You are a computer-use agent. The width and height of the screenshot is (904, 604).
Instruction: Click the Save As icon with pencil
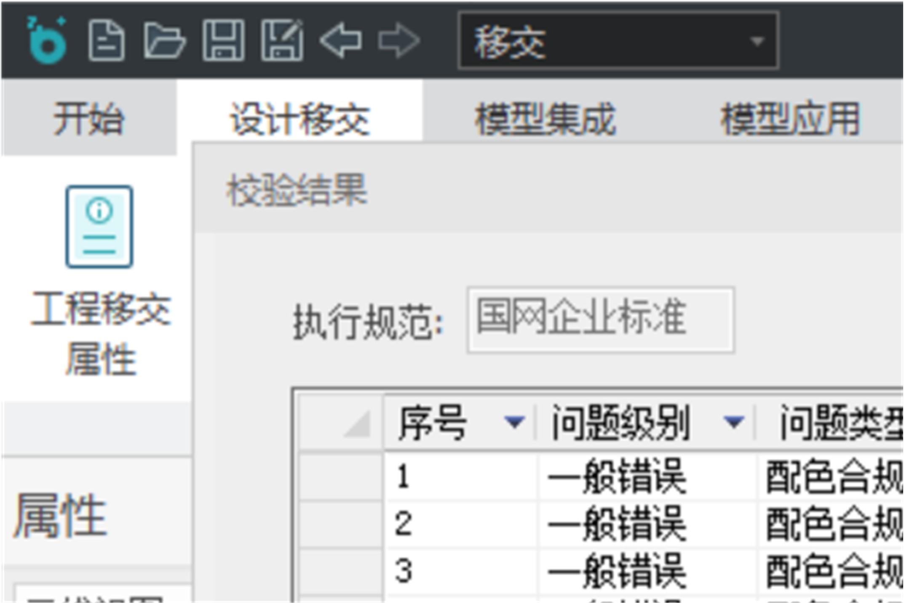tap(282, 41)
